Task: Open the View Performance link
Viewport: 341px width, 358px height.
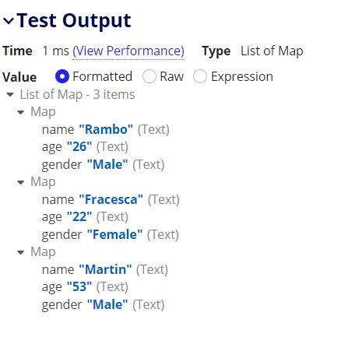Action: 128,51
